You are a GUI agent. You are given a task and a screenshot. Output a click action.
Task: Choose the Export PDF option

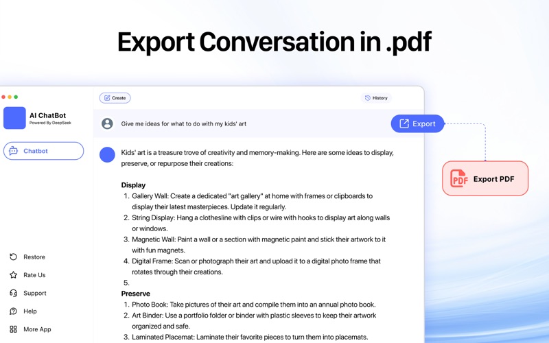485,178
